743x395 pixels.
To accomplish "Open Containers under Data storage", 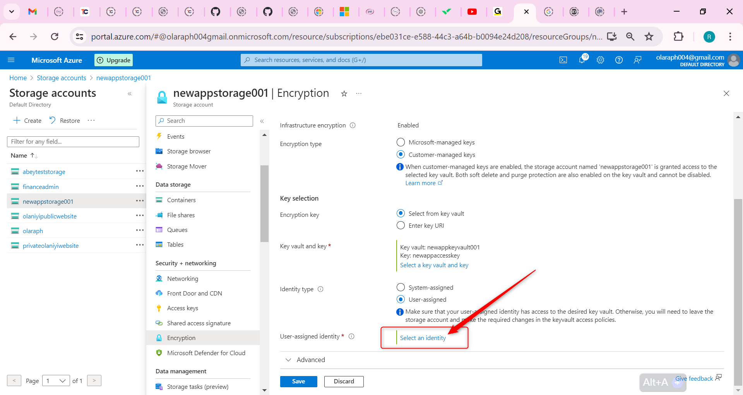I will click(x=181, y=200).
